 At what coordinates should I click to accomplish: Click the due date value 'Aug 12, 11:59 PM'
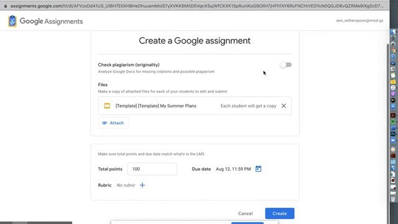click(233, 169)
